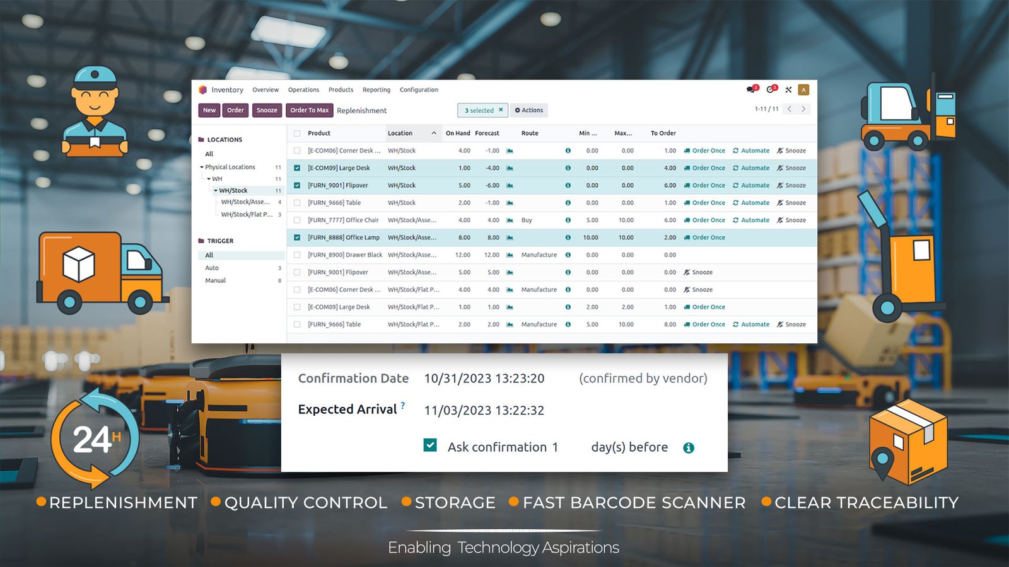
Task: Clear the 3 selected filter with X
Action: (x=501, y=110)
